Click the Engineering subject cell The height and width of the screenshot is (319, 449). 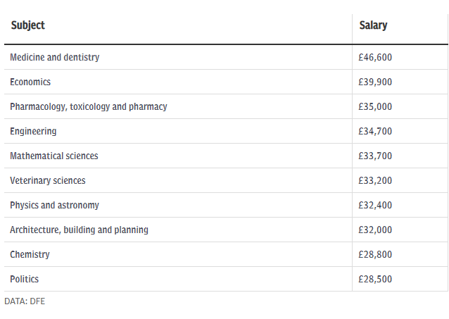point(33,131)
